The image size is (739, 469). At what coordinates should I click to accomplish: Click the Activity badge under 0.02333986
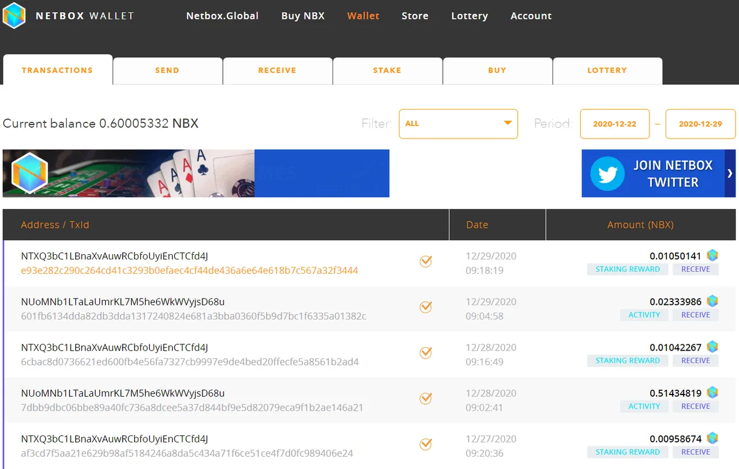tap(644, 315)
